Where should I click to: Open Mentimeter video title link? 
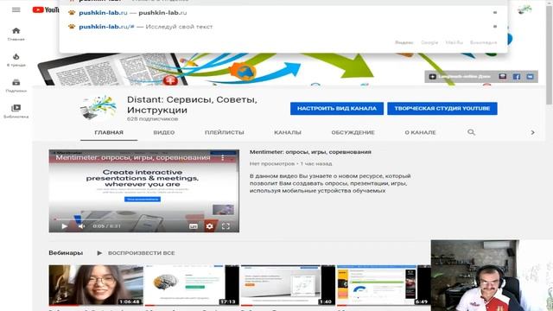(x=310, y=152)
